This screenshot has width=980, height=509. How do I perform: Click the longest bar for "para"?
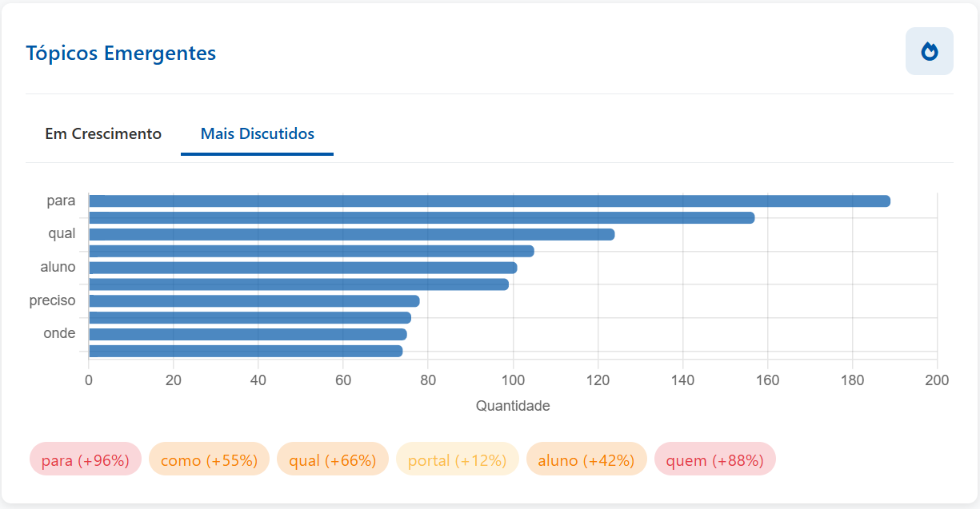click(x=489, y=201)
